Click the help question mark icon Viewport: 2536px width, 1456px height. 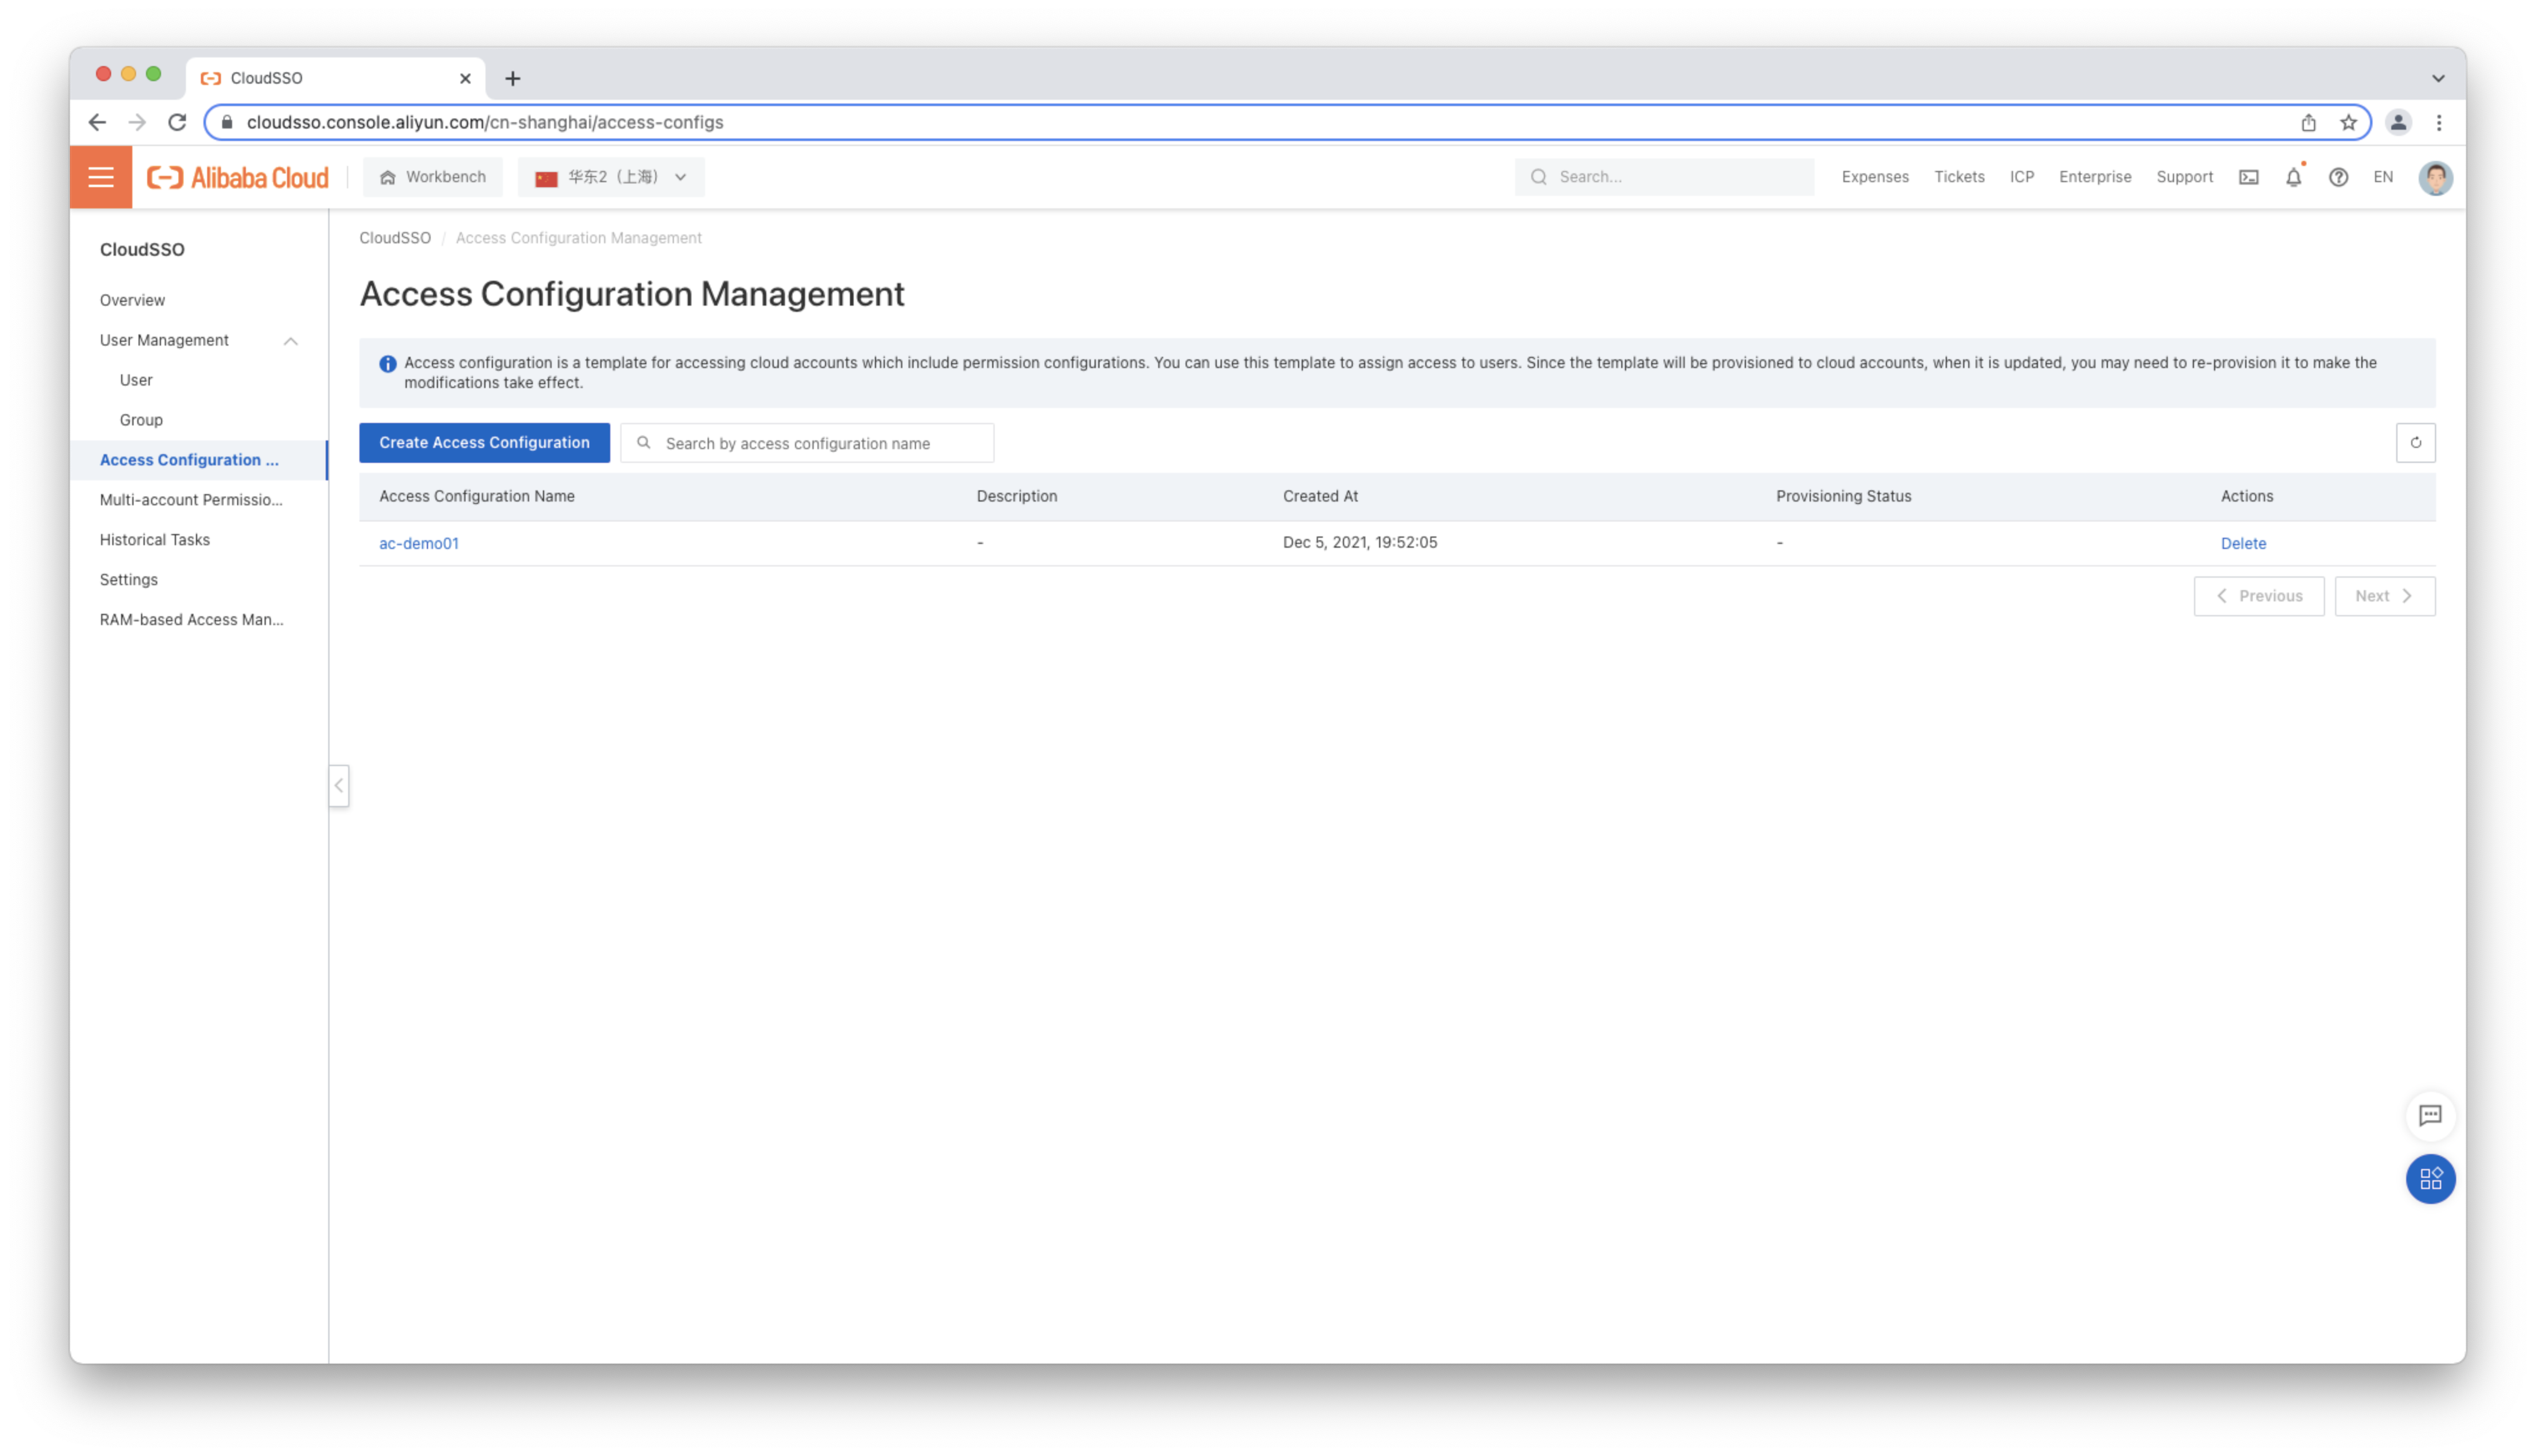[2338, 177]
